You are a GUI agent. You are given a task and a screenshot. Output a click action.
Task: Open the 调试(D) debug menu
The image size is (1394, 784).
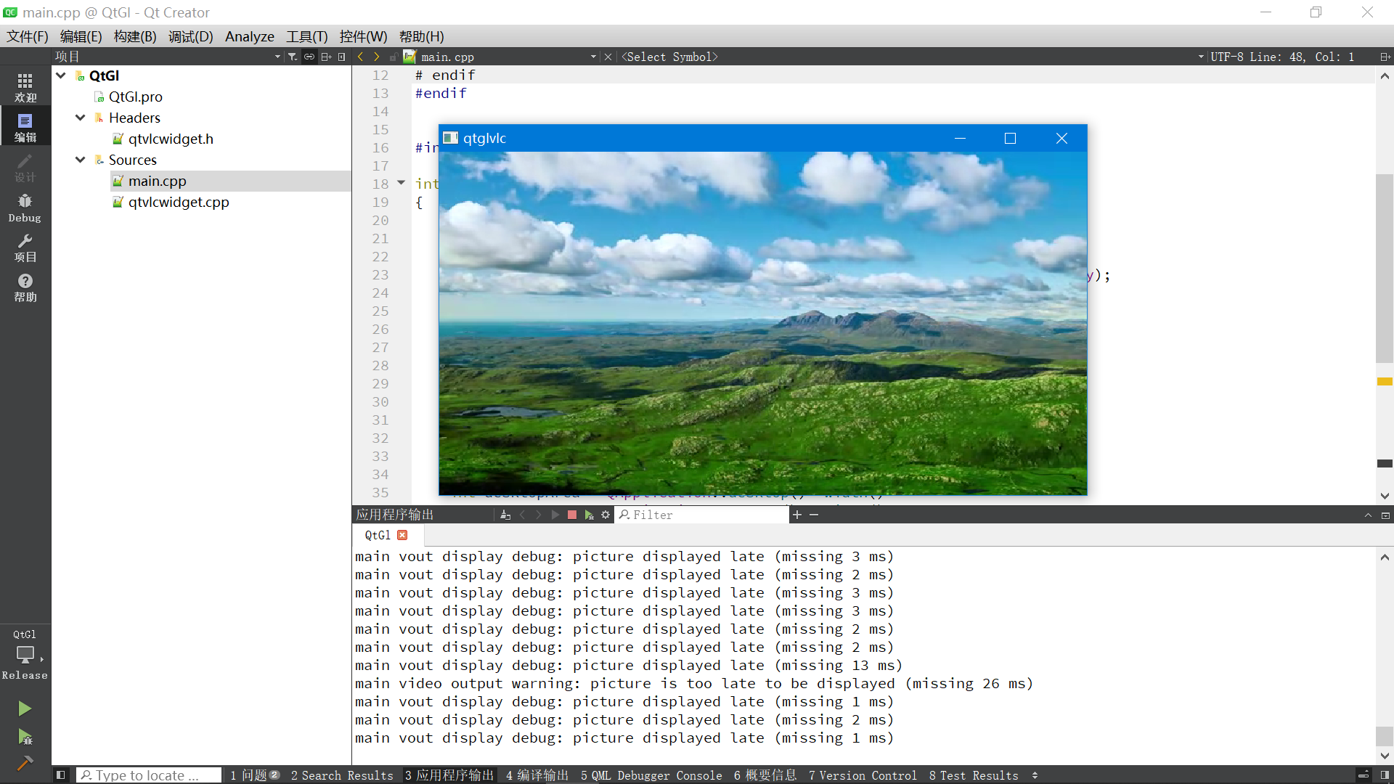pos(189,36)
